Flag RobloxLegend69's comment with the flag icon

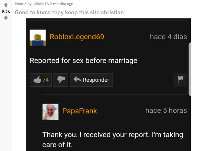tap(180, 80)
